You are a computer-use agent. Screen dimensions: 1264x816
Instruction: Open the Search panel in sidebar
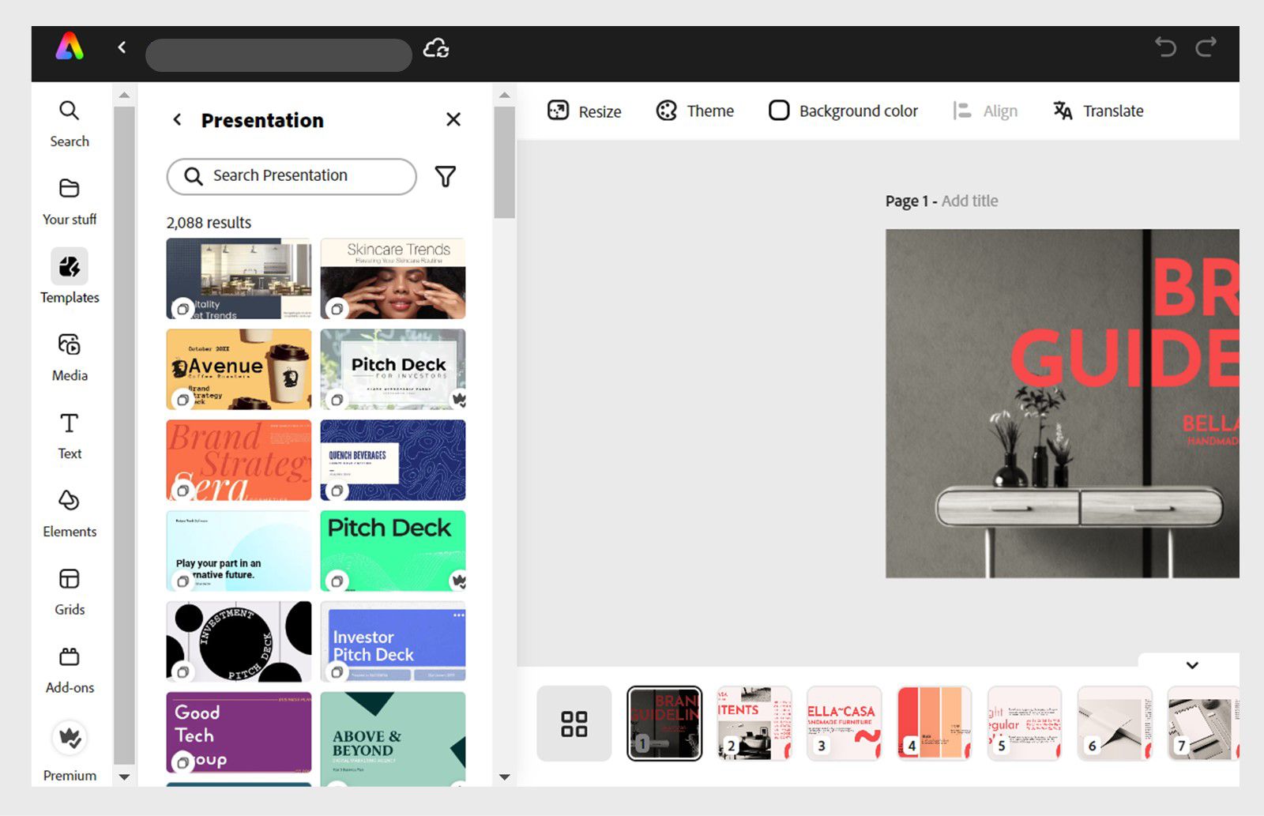click(70, 123)
